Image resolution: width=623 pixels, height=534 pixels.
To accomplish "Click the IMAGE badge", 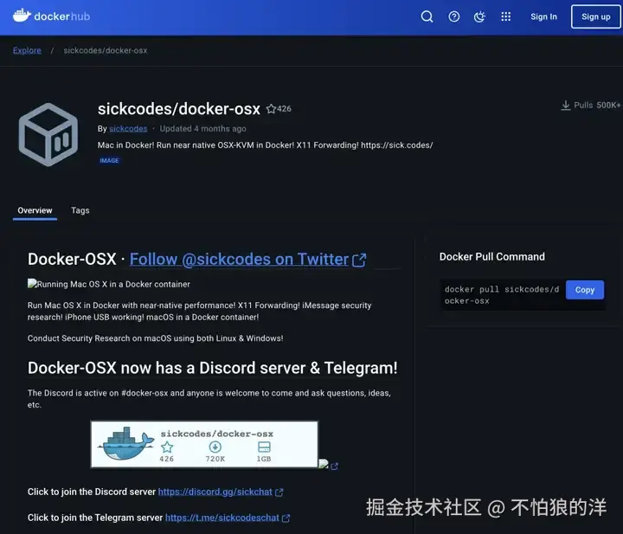I will (x=109, y=160).
